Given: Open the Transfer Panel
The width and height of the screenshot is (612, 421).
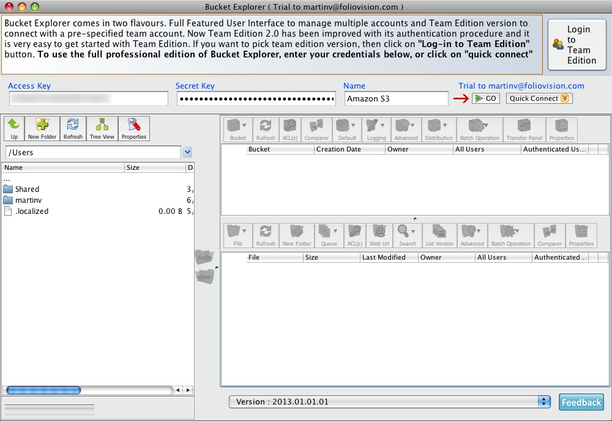Looking at the screenshot, I should click(x=524, y=130).
